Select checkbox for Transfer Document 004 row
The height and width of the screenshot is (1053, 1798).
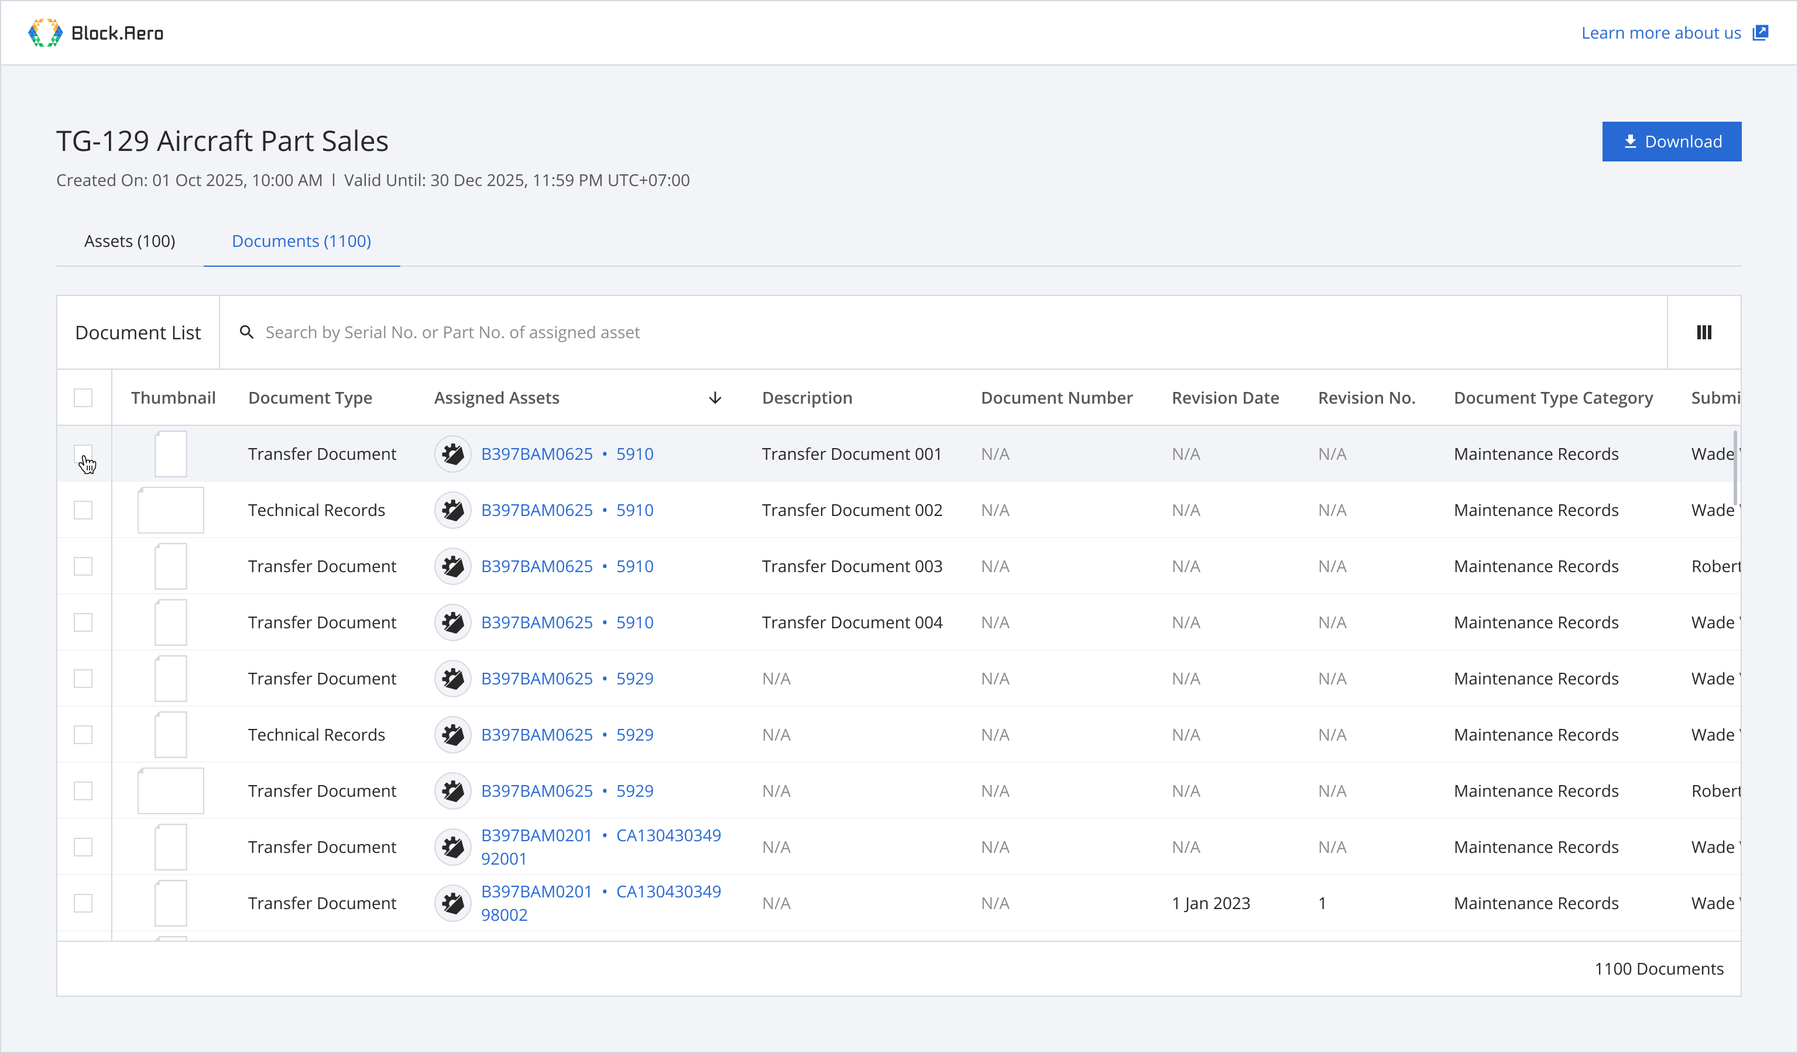[x=84, y=622]
